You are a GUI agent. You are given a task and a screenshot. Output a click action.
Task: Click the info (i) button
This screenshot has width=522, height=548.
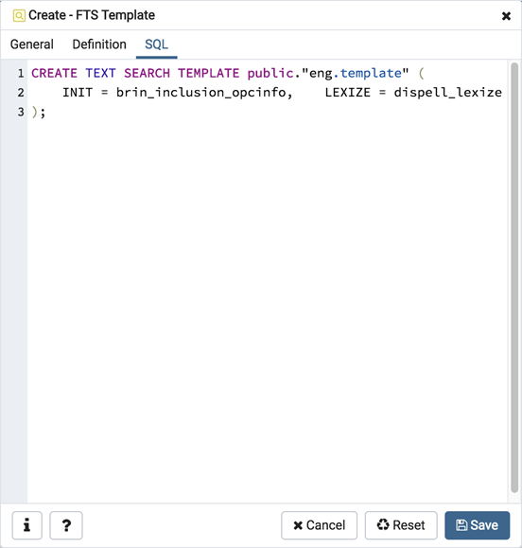point(27,525)
